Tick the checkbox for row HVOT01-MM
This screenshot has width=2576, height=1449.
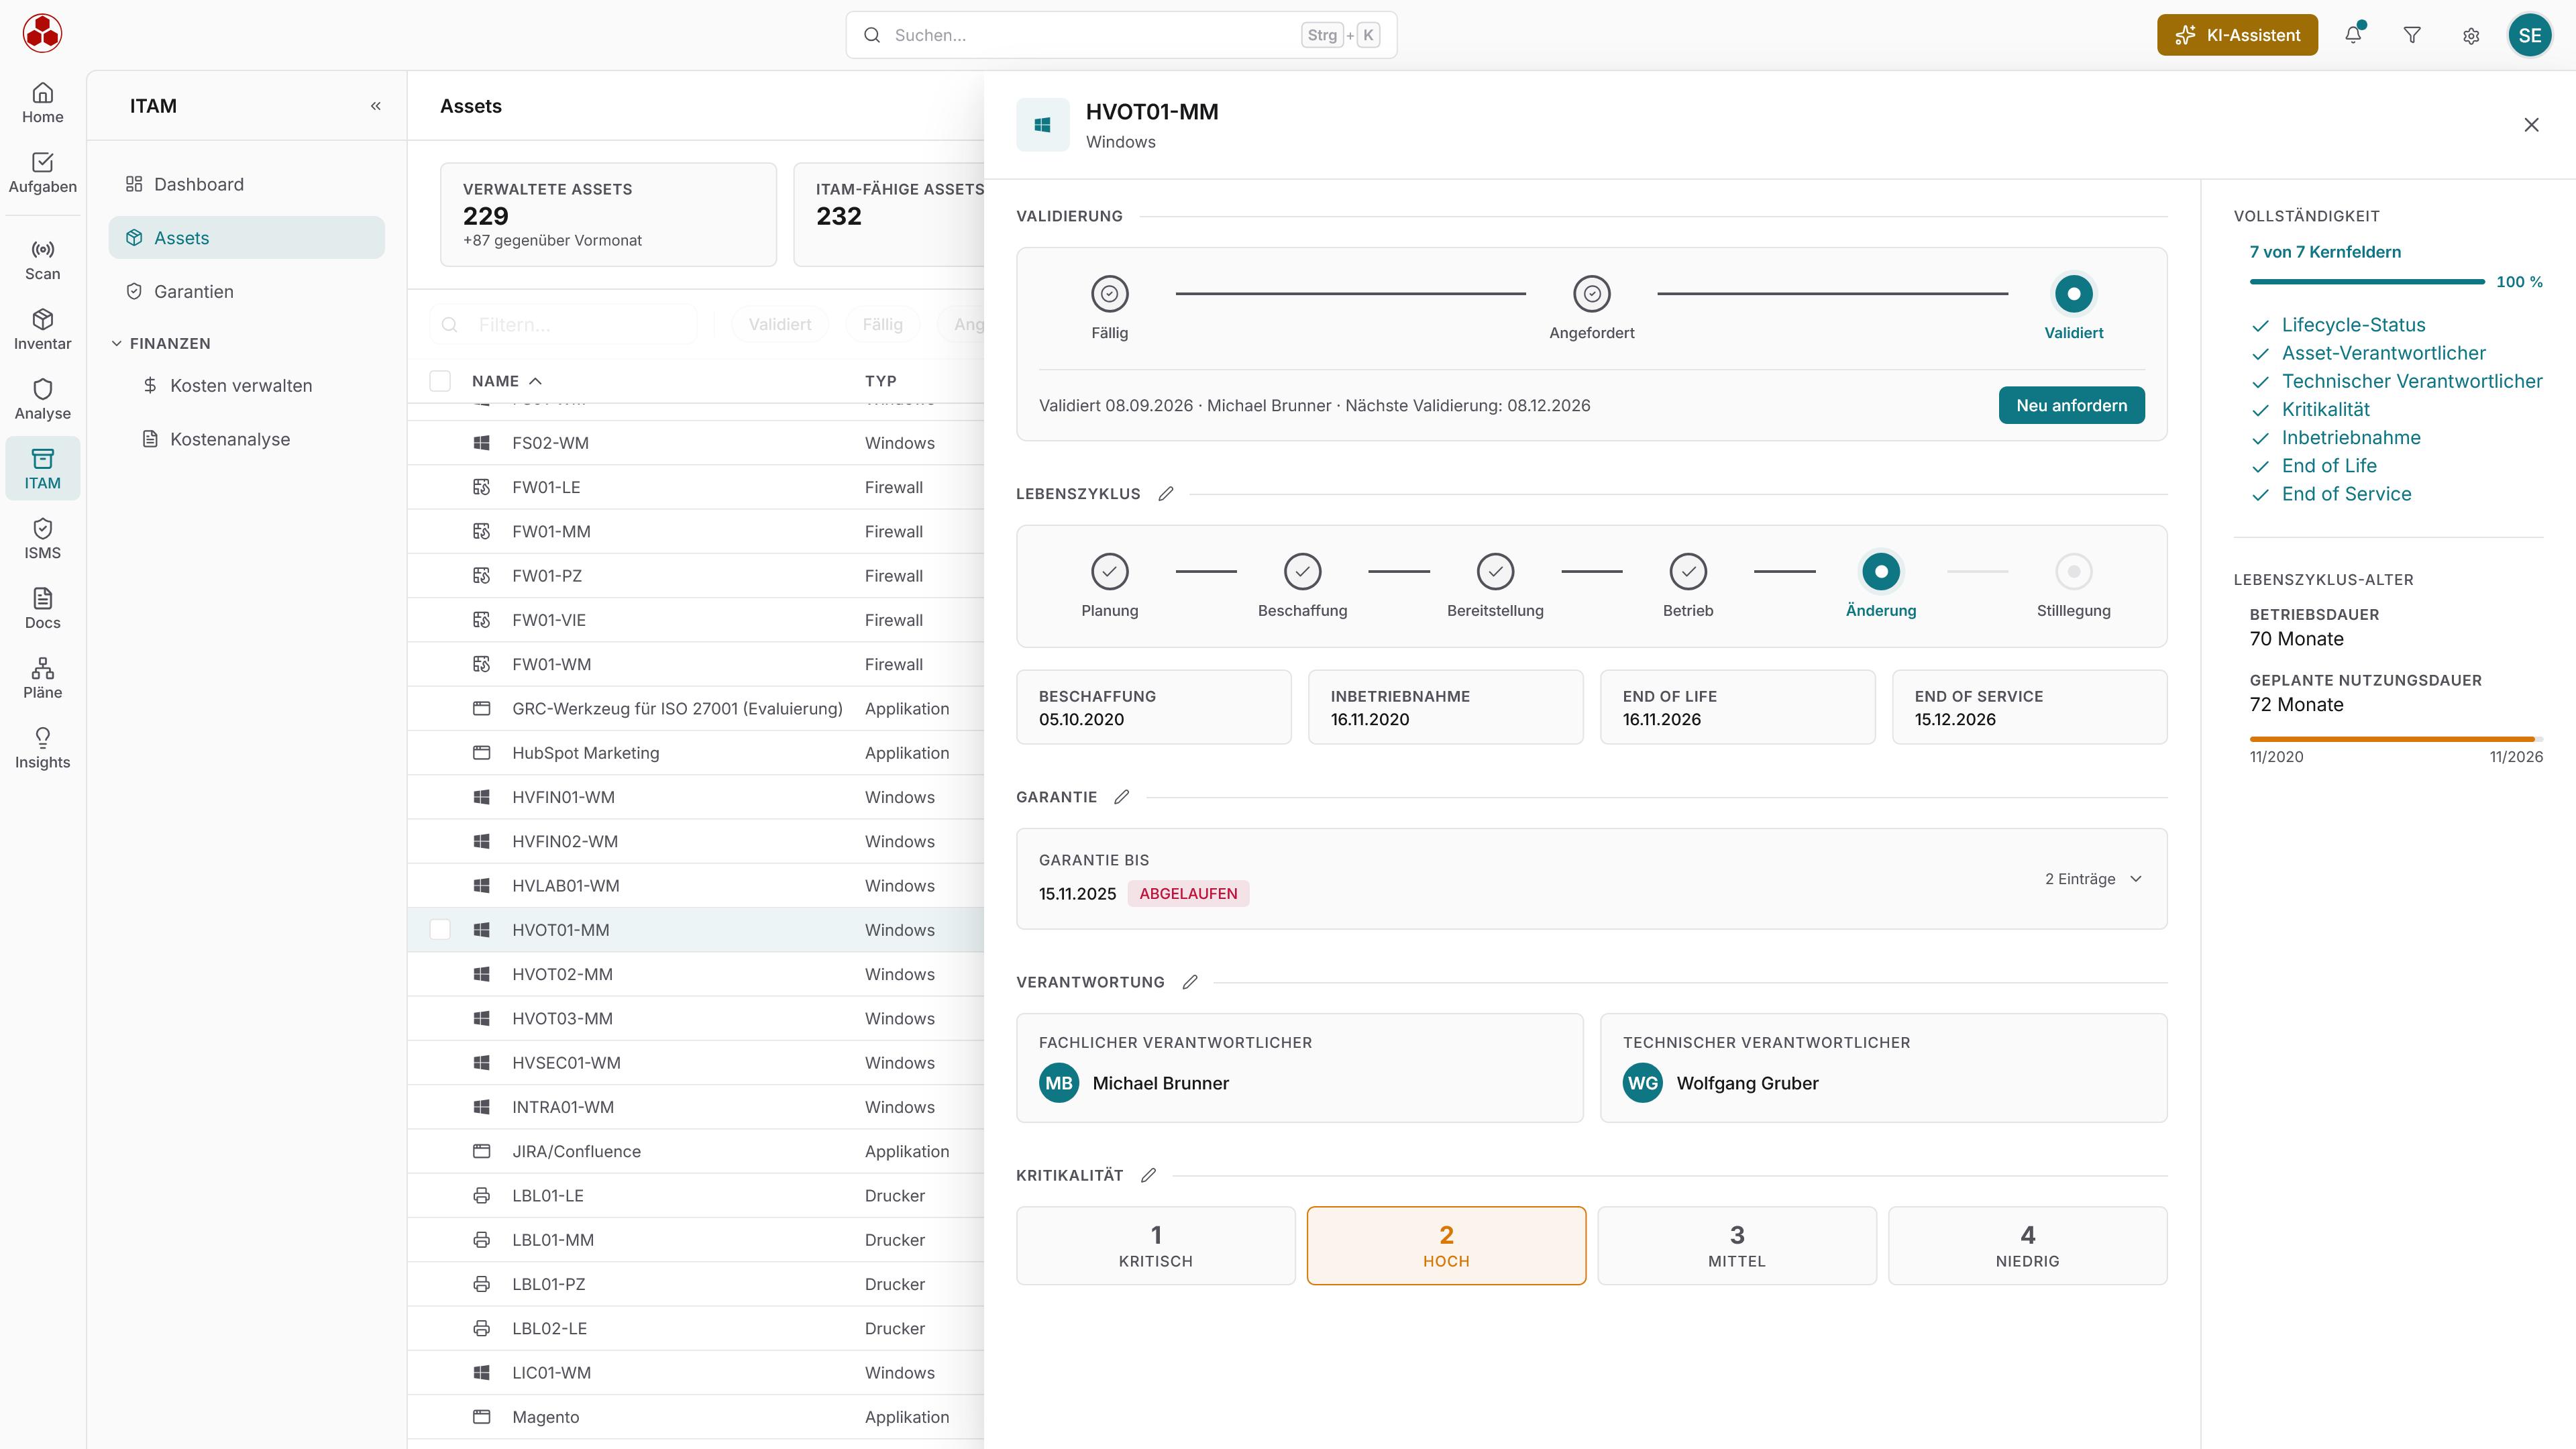click(439, 930)
